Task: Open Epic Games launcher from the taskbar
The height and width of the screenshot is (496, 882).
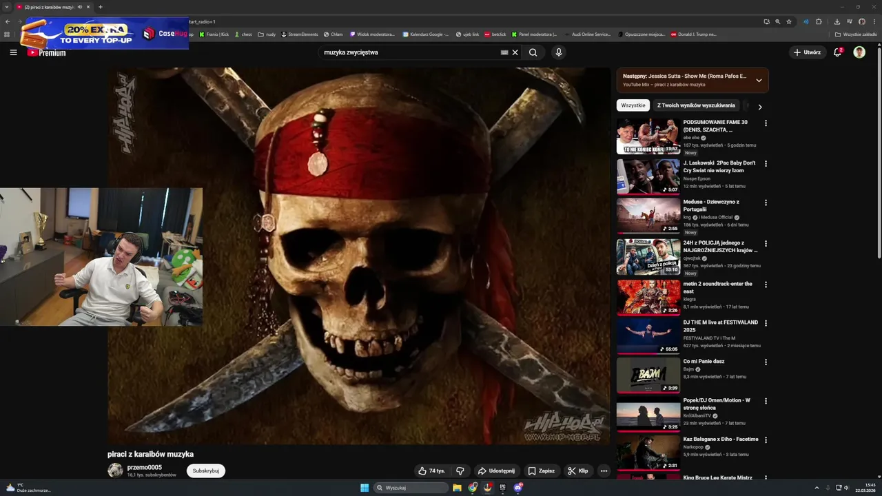Action: [502, 488]
